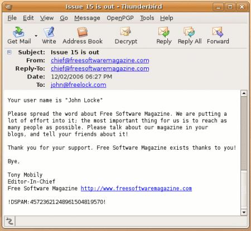Click the Decrypt toolbar icon
This screenshot has height=231, width=251.
126,32
